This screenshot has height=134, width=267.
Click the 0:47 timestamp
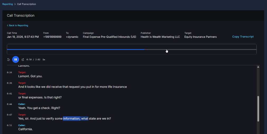click(x=9, y=115)
